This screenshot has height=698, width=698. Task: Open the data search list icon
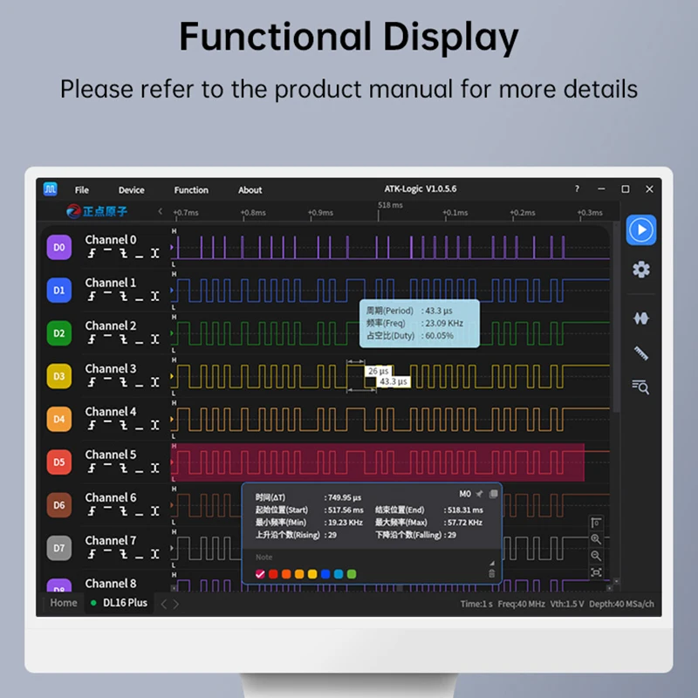pyautogui.click(x=640, y=387)
